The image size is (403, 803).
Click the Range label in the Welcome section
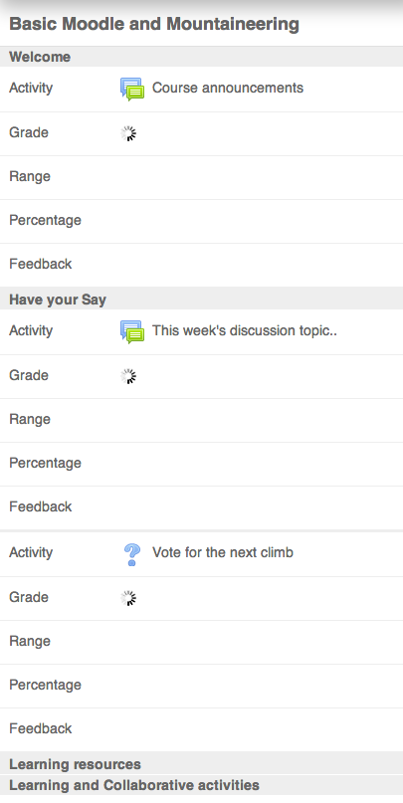tap(30, 177)
